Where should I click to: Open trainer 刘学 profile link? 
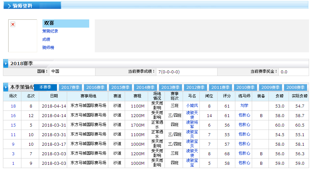[x=244, y=106]
